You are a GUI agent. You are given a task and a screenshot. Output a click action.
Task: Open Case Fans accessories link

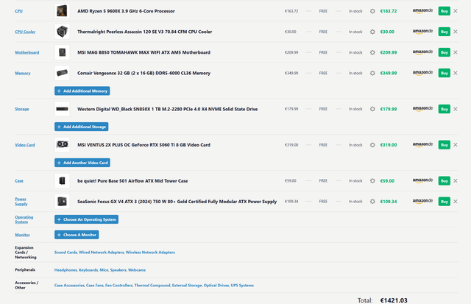[95, 286]
